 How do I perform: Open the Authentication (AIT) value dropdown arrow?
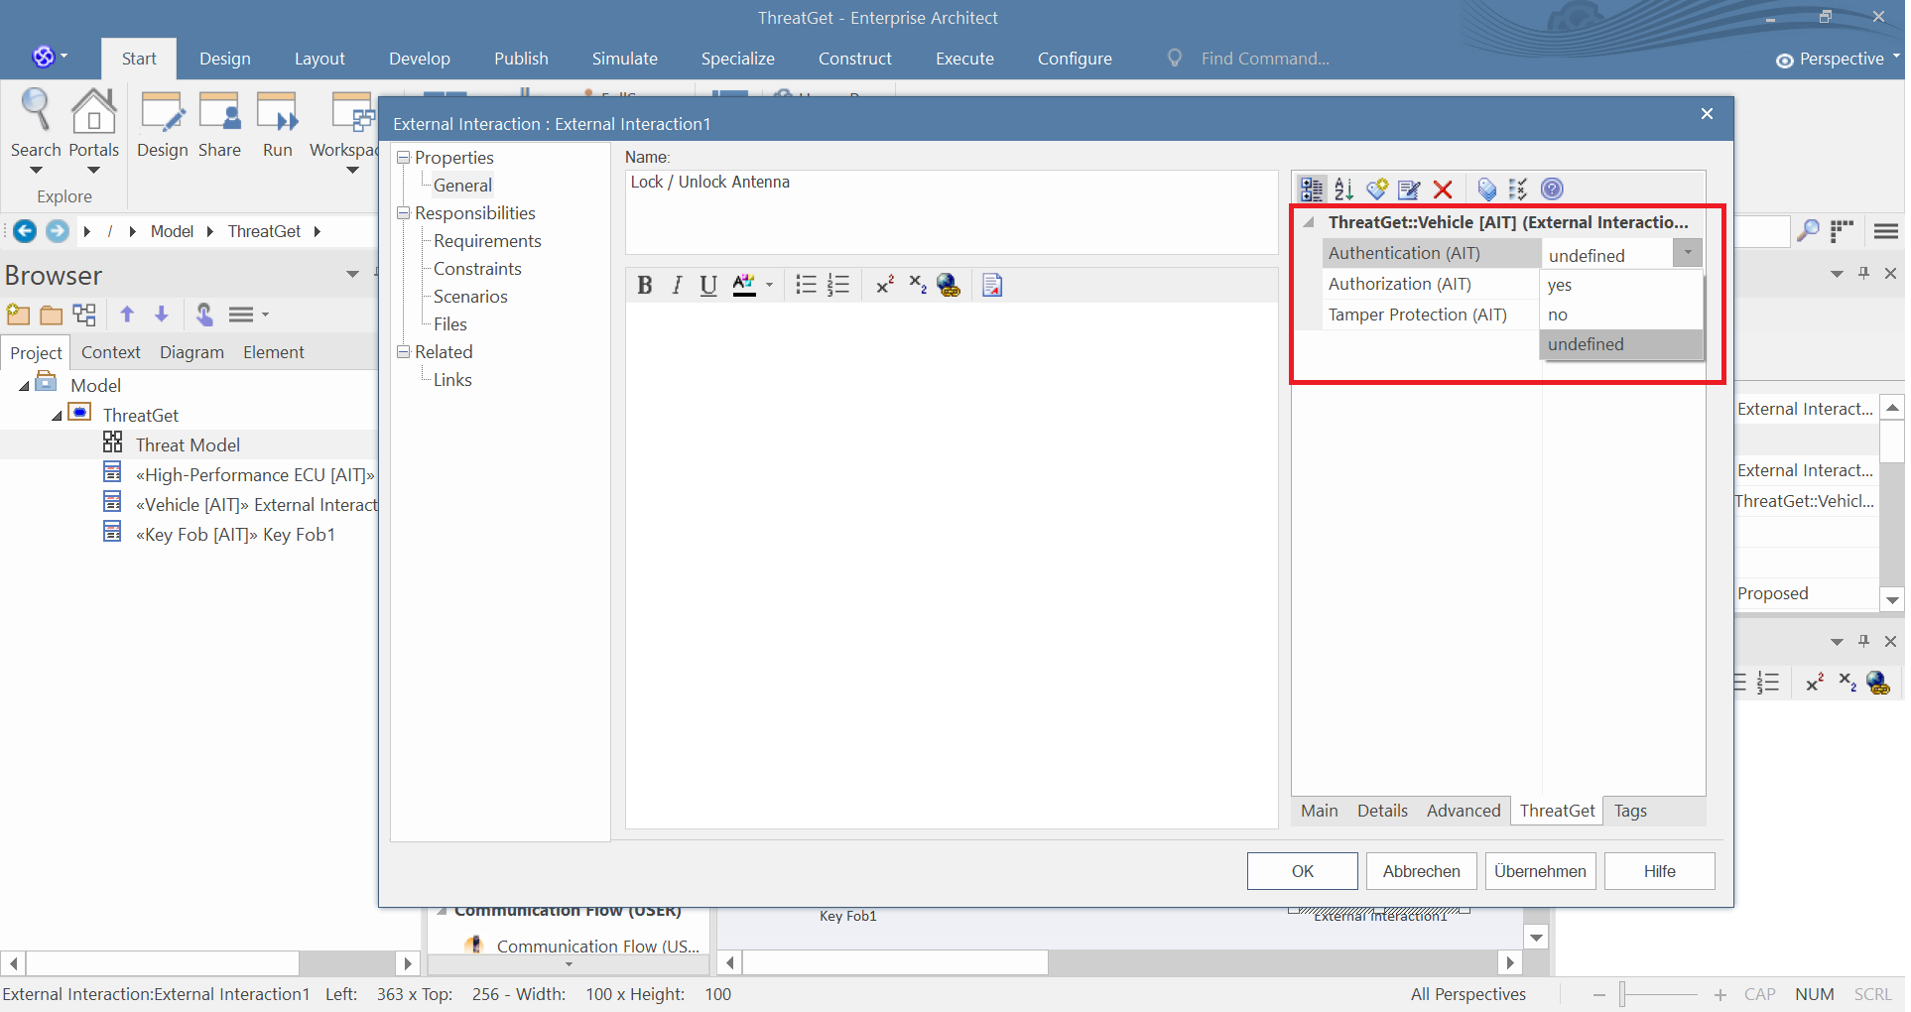(x=1687, y=253)
